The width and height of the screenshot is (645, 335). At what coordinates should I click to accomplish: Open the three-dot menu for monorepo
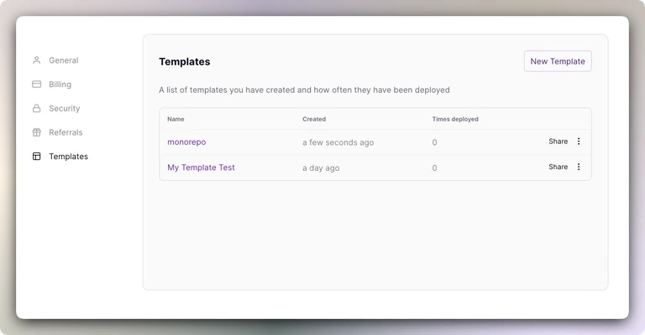coord(579,141)
